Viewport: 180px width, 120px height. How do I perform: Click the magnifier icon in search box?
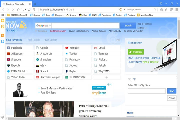coord(155,9)
